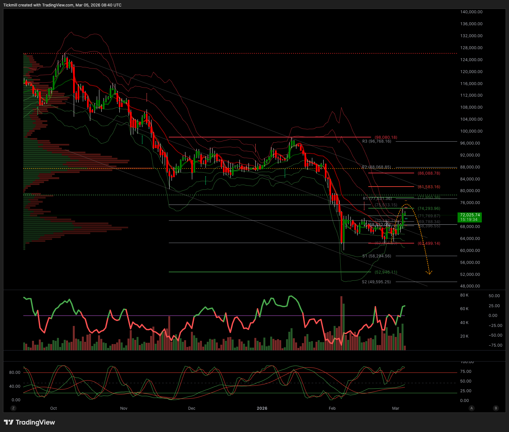This screenshot has height=432, width=509.
Task: Select the current price label 72,025.74
Action: pos(470,215)
